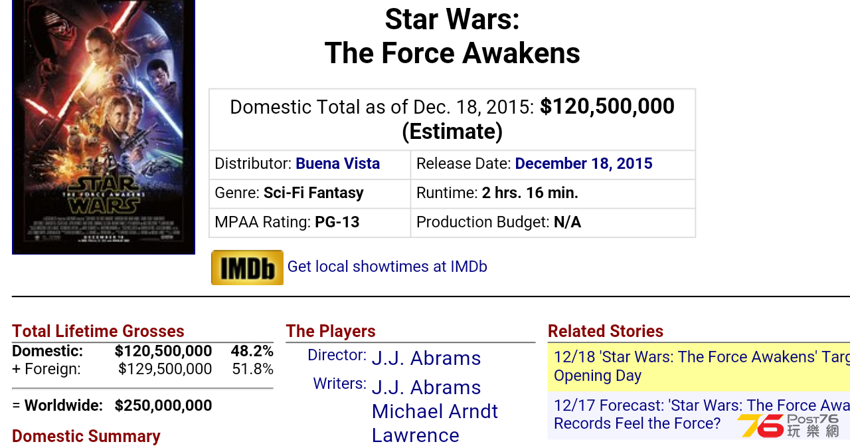Open the Buena Vista distributor link
Screen dimensions: 850x446
[337, 164]
